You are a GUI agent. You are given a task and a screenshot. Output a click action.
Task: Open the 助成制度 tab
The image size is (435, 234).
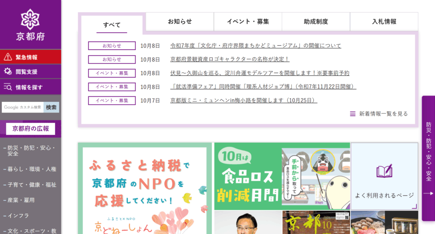pos(316,22)
